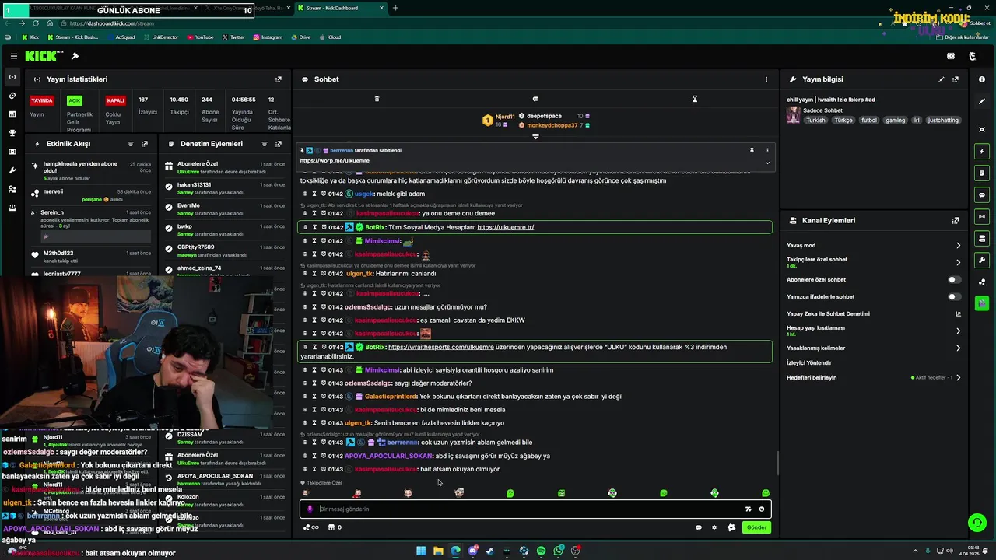Screen dimensions: 996x560
Task: Pop out the Yayın İstatistikleri panel
Action: click(279, 79)
